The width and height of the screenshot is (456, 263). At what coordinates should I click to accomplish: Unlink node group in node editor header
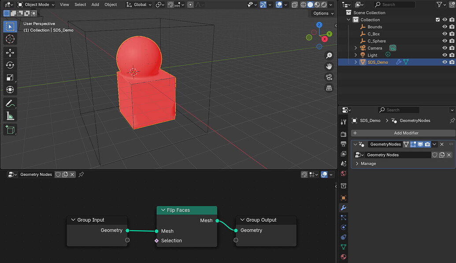[72, 174]
